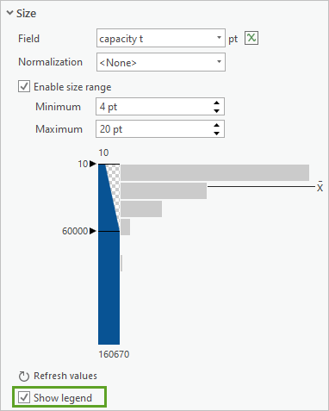
Task: Increase the Minimum size with up arrow
Action: click(217, 103)
